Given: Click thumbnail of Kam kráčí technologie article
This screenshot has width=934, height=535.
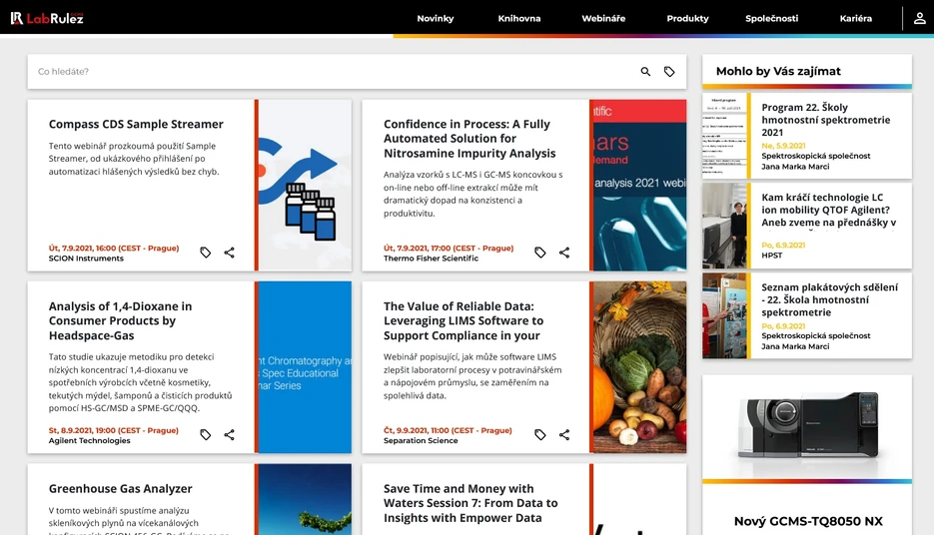Looking at the screenshot, I should tap(724, 226).
